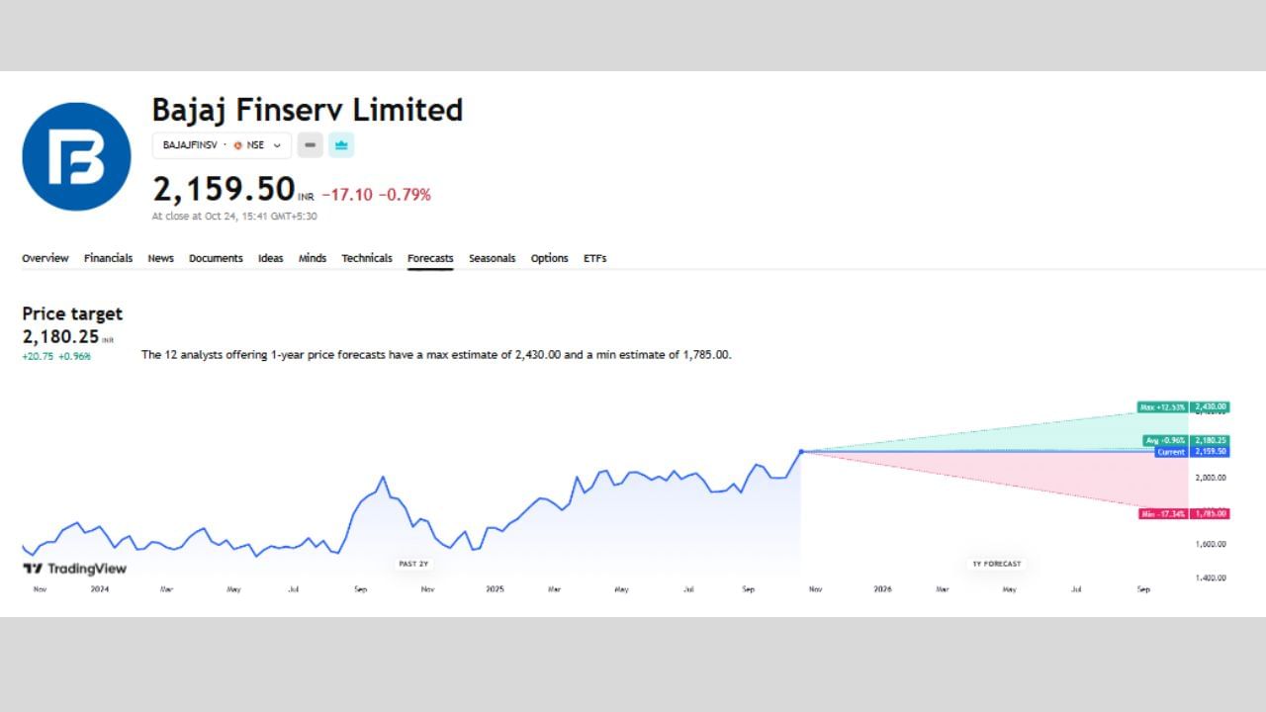
Task: Click the Max +12.53% estimate label
Action: coord(1162,406)
